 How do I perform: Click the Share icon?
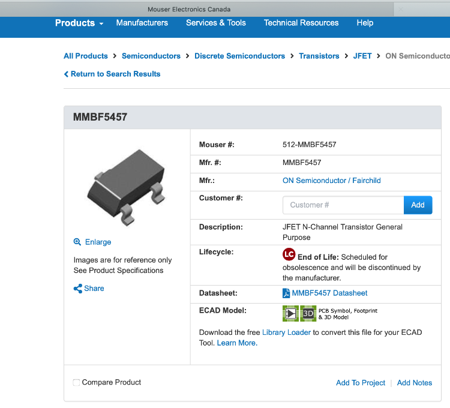point(77,289)
